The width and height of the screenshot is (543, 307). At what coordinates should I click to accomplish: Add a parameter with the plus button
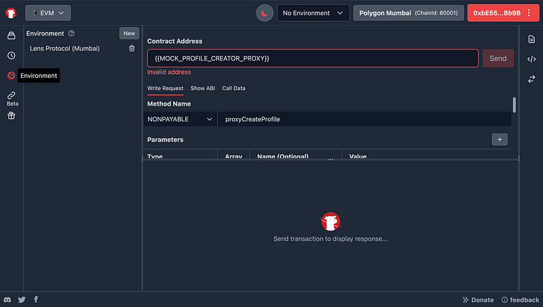[500, 139]
